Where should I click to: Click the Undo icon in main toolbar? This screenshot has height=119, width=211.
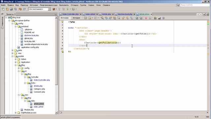20,9
